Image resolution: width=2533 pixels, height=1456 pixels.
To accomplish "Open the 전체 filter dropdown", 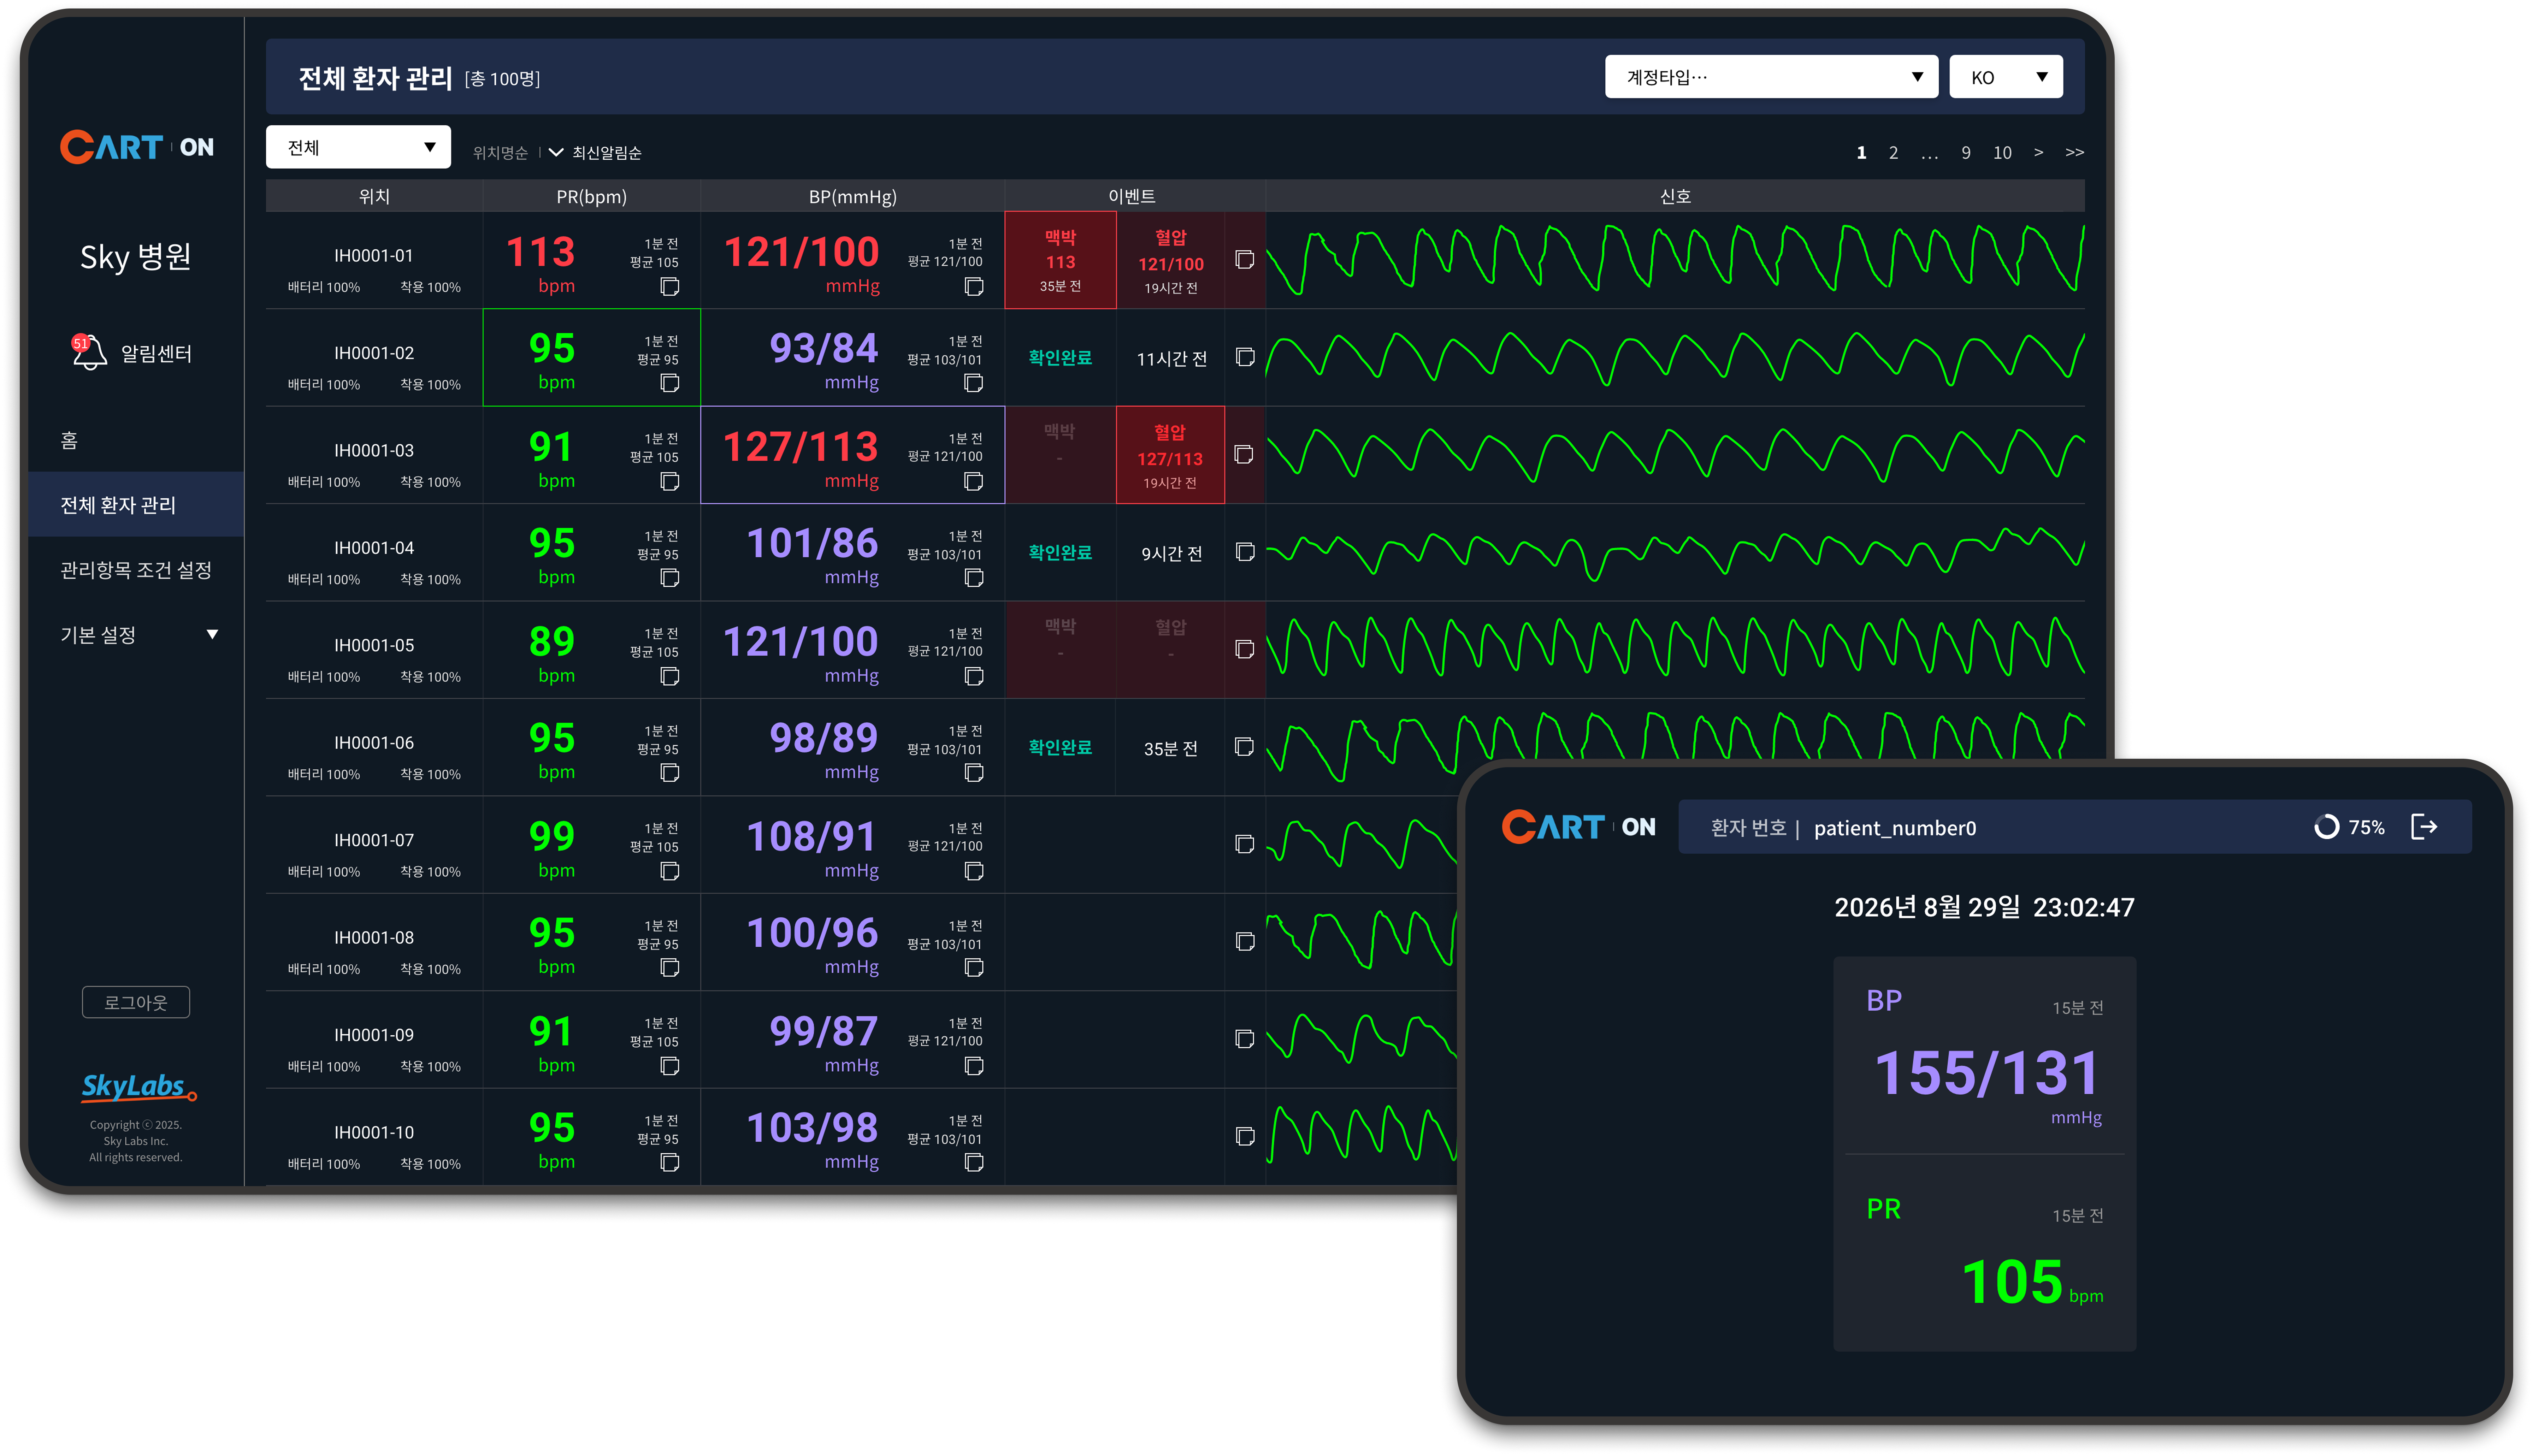I will click(x=358, y=147).
